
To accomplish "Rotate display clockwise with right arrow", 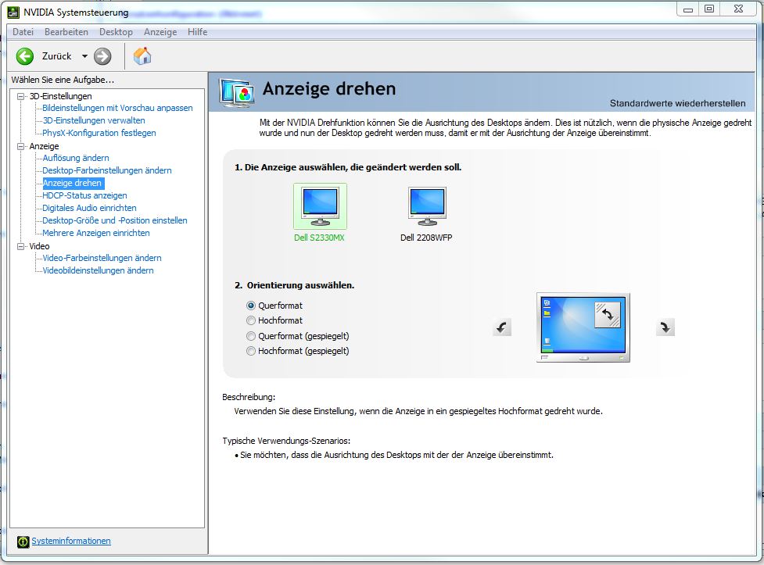I will tap(665, 327).
